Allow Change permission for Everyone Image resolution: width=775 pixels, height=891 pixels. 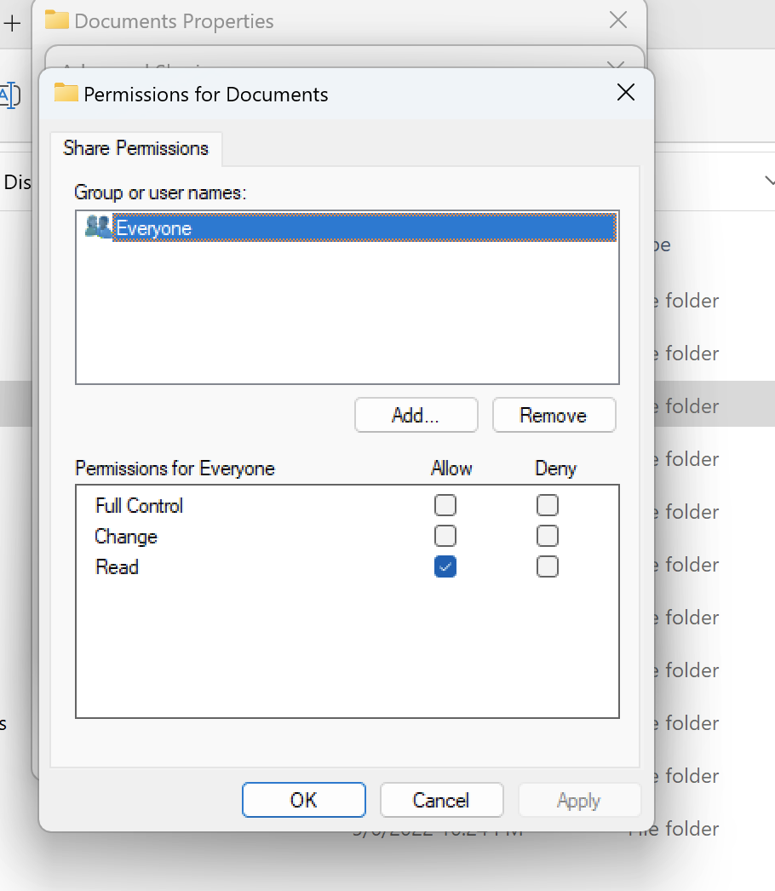[x=445, y=535]
